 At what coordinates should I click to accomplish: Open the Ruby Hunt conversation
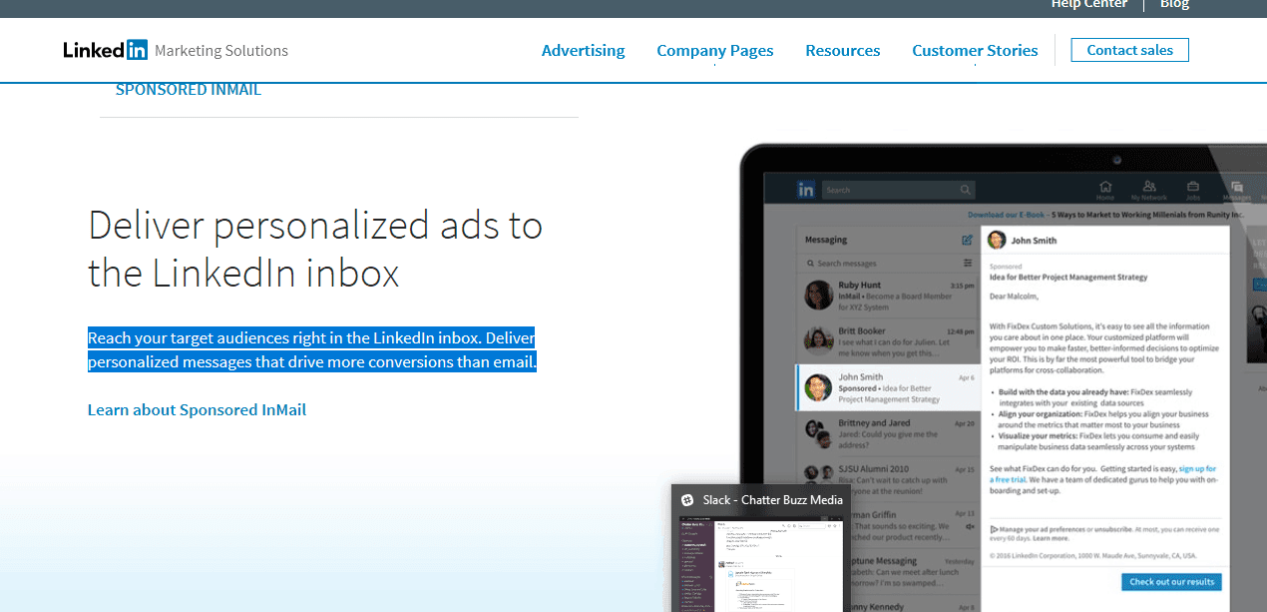[889, 295]
